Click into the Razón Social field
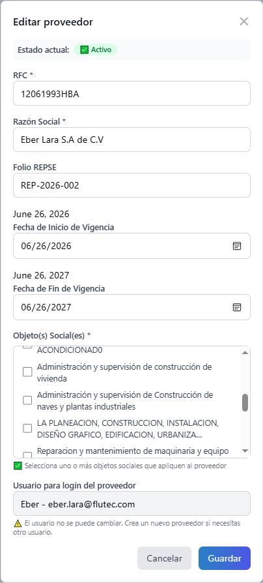The height and width of the screenshot is (583, 263). click(131, 140)
